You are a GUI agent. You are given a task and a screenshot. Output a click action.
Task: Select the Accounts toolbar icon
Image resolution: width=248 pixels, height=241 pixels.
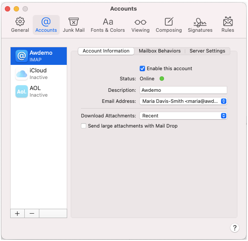tap(46, 25)
